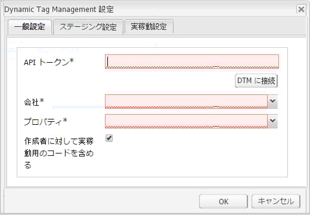Focus the API トークン input field
This screenshot has height=215, width=310.
pos(192,62)
